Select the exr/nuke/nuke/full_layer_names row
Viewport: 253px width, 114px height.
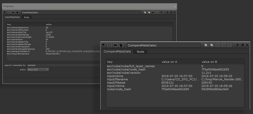[x=175, y=66]
